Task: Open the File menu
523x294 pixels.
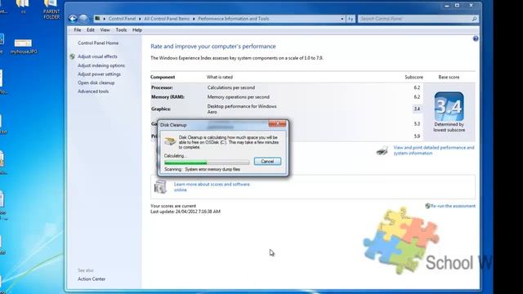Action: [78, 30]
